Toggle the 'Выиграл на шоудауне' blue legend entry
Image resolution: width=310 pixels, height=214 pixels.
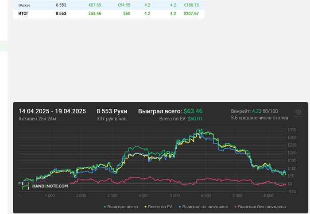click(203, 206)
